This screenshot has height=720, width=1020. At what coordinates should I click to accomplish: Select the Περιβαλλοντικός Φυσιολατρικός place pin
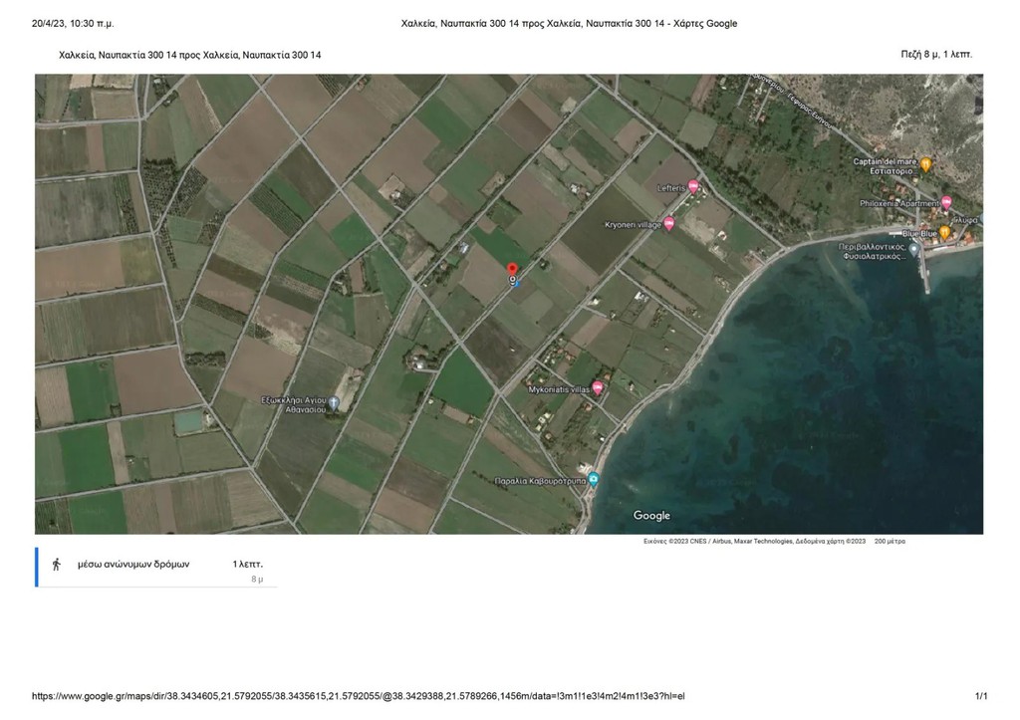914,250
